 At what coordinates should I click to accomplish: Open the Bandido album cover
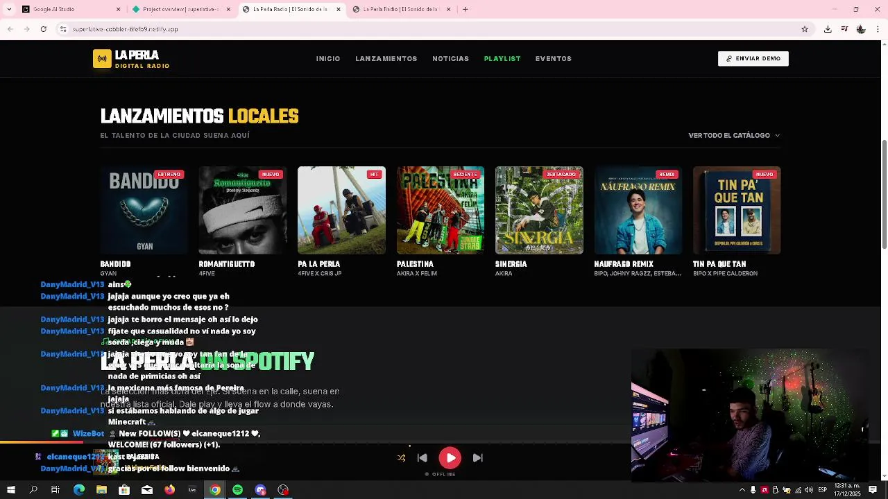(x=144, y=210)
